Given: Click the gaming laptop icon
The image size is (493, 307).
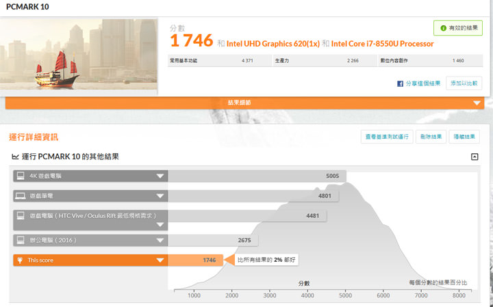Looking at the screenshot, I should coord(20,196).
